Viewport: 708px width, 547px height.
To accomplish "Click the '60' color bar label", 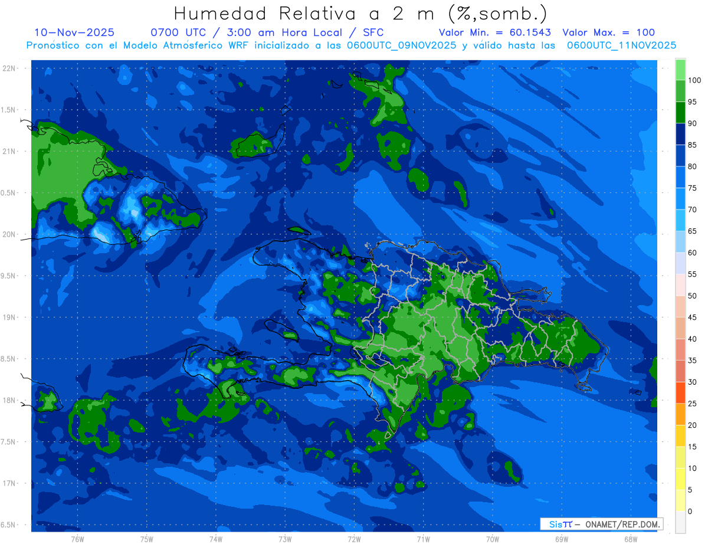I will click(x=692, y=253).
